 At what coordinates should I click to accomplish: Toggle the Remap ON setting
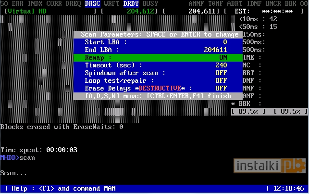click(x=221, y=57)
